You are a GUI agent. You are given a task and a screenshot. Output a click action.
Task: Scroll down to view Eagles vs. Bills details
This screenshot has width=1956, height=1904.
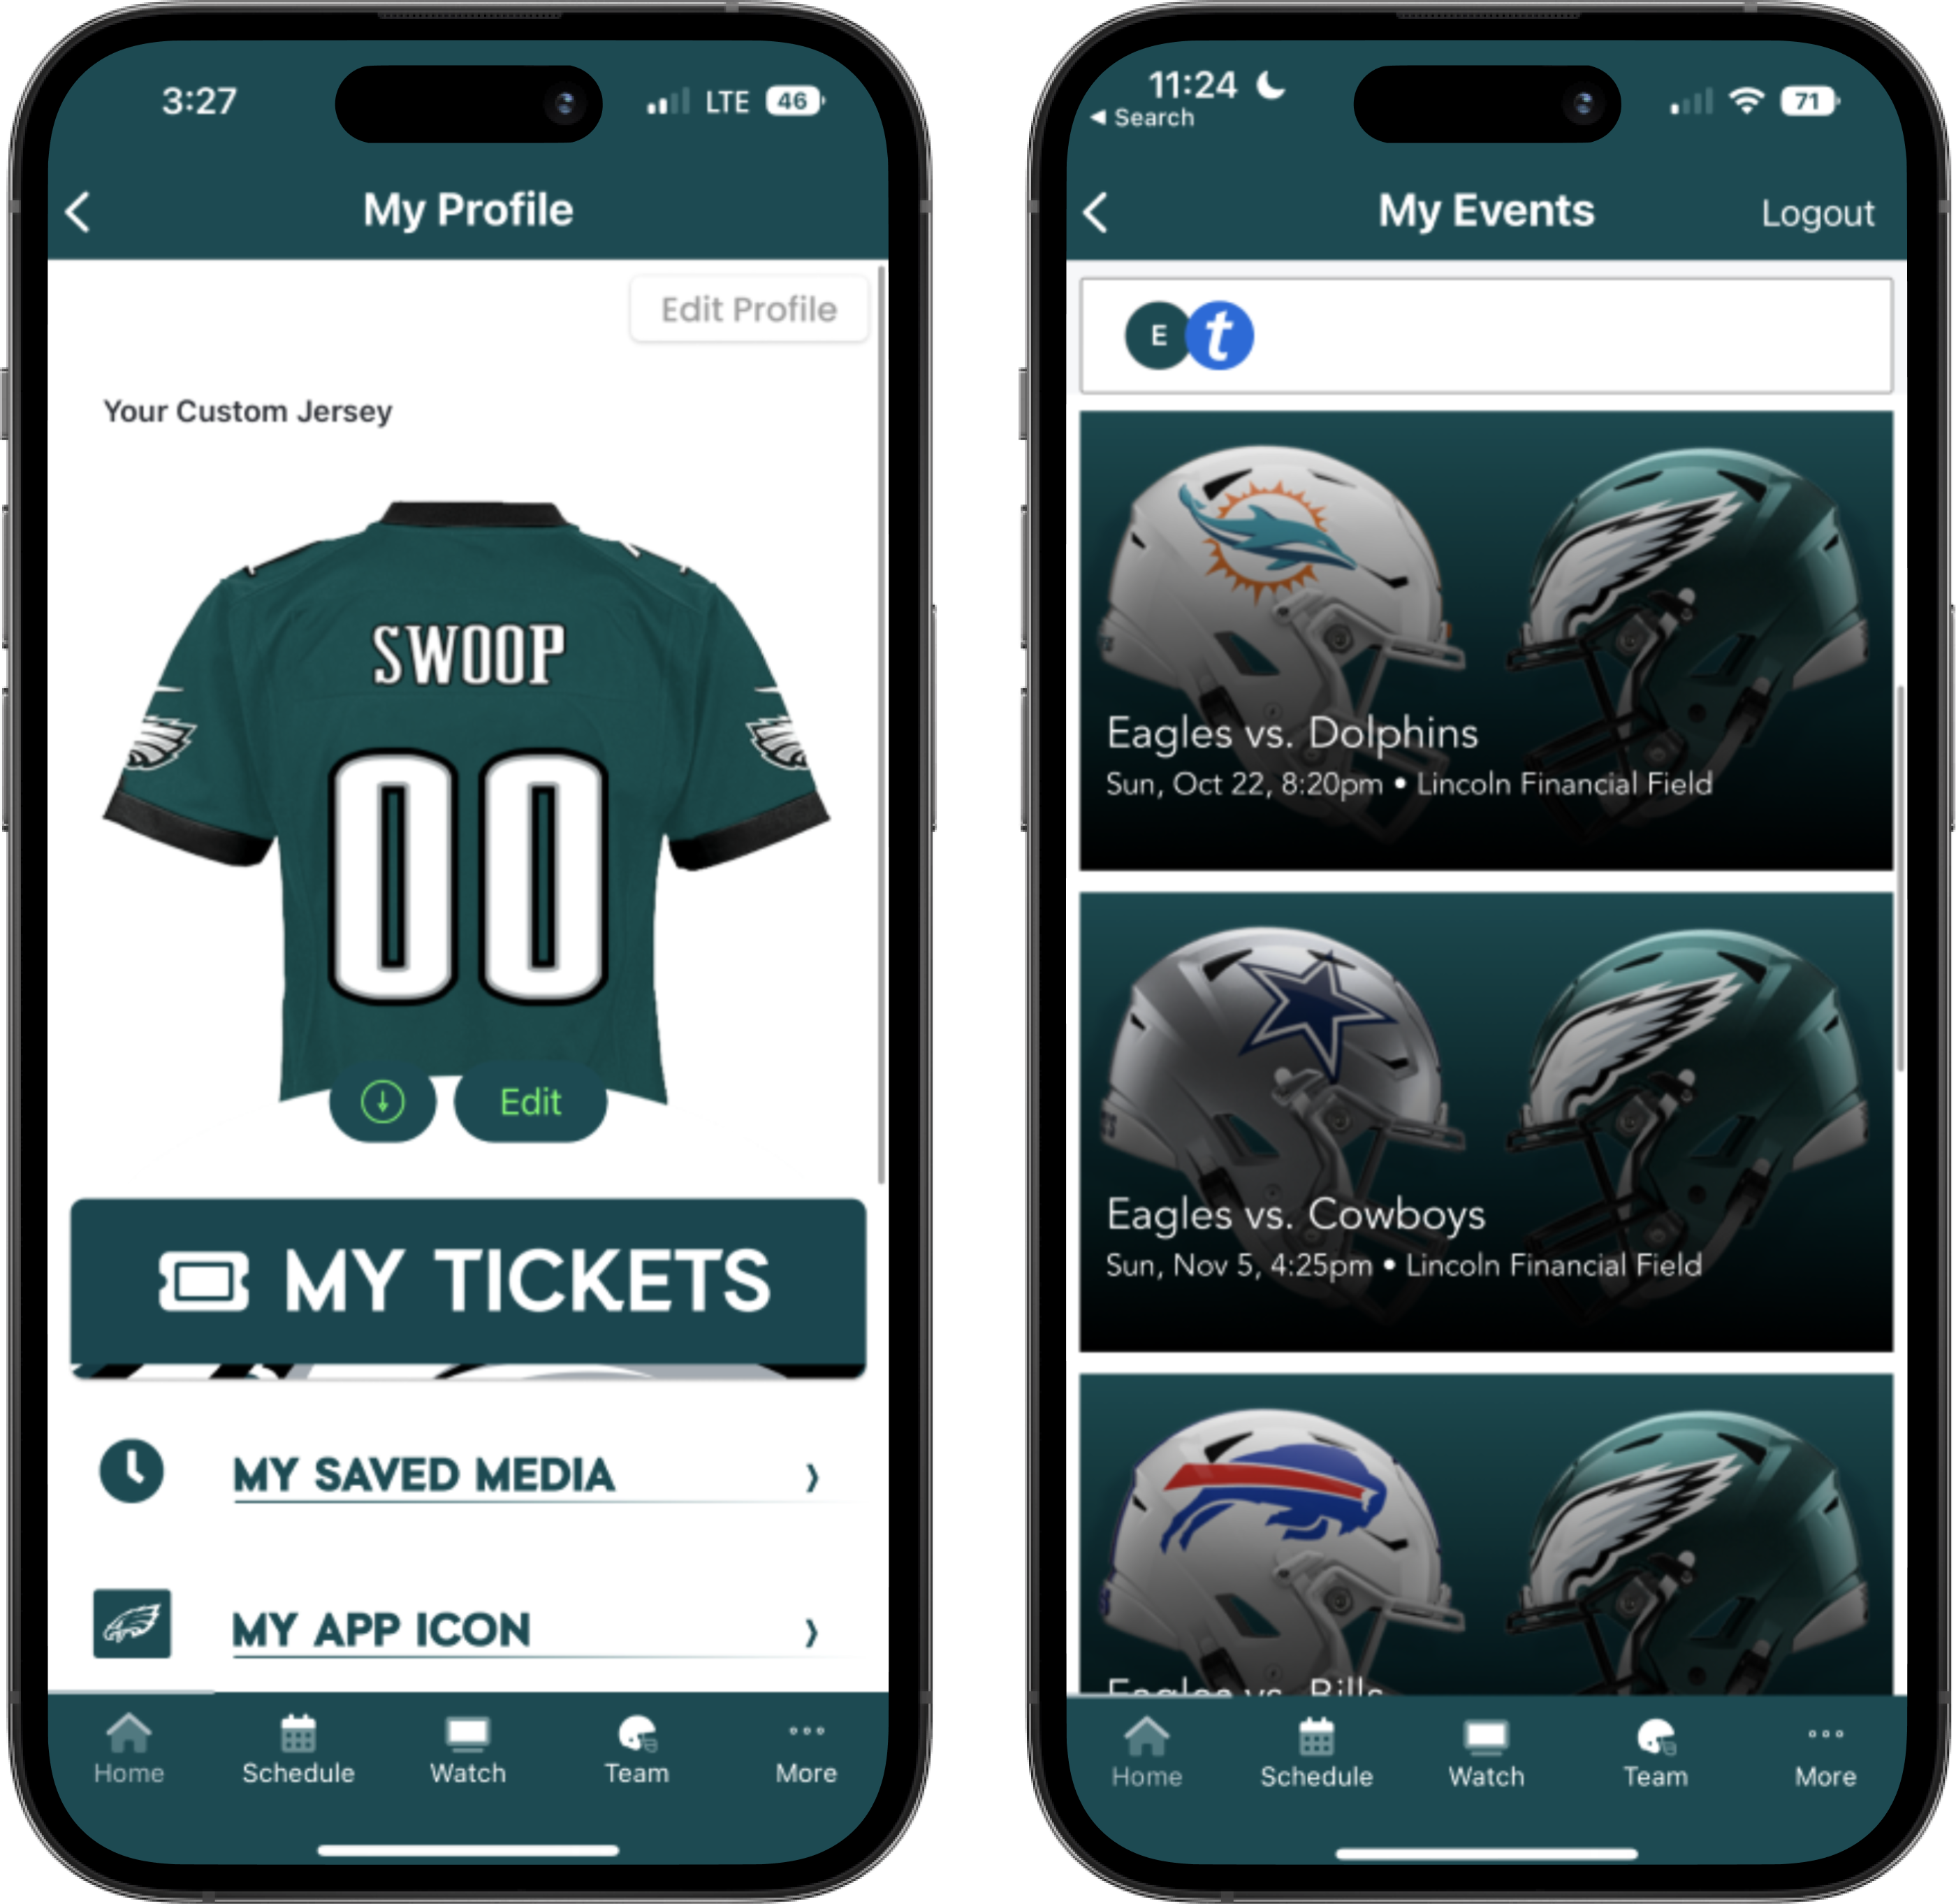[1467, 1607]
